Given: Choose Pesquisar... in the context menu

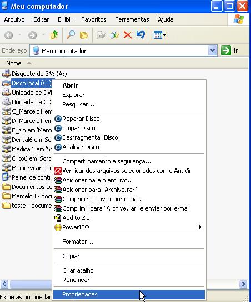Looking at the screenshot, I should (x=129, y=104).
